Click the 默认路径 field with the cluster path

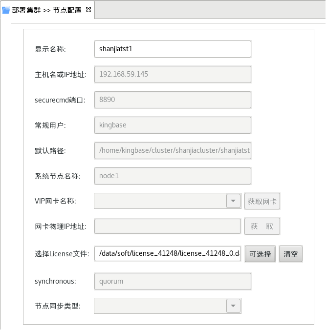(172, 150)
